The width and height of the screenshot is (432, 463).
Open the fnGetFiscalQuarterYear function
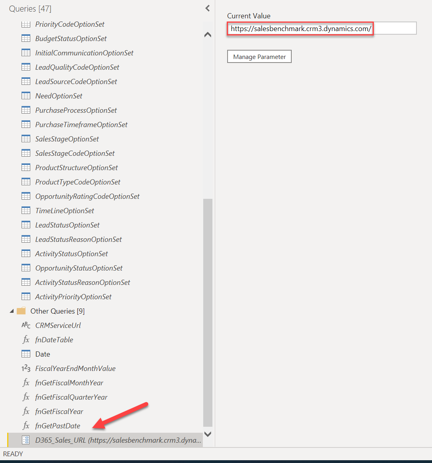[x=71, y=397]
